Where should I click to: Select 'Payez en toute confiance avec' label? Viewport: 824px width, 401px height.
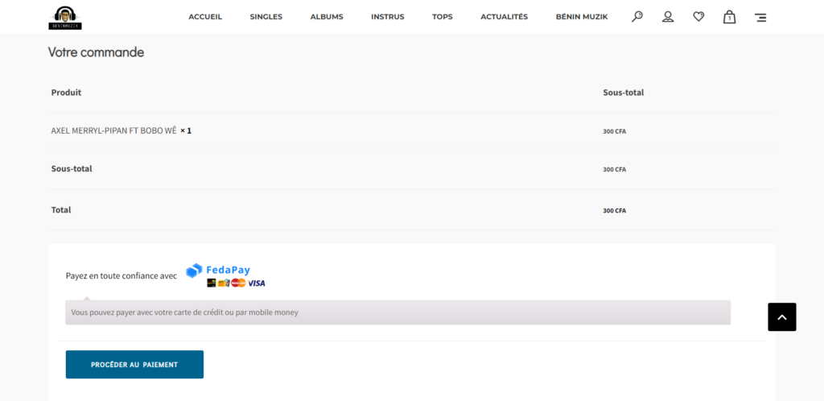[122, 275]
